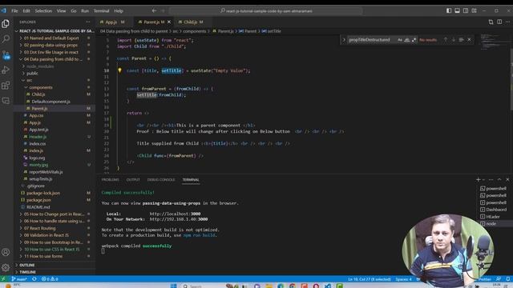The image size is (513, 288).
Task: Expand the public folder
Action: 32,74
